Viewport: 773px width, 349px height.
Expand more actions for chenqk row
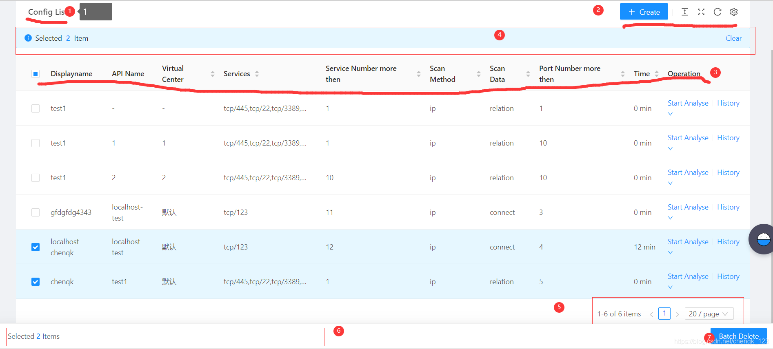pos(670,287)
